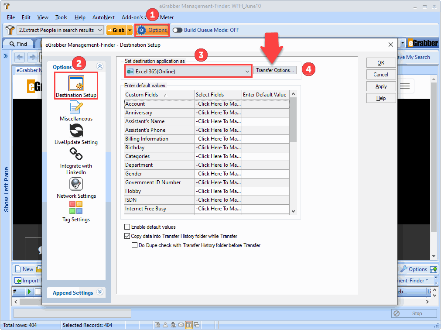Open the Grab dropdown arrow

[x=130, y=30]
